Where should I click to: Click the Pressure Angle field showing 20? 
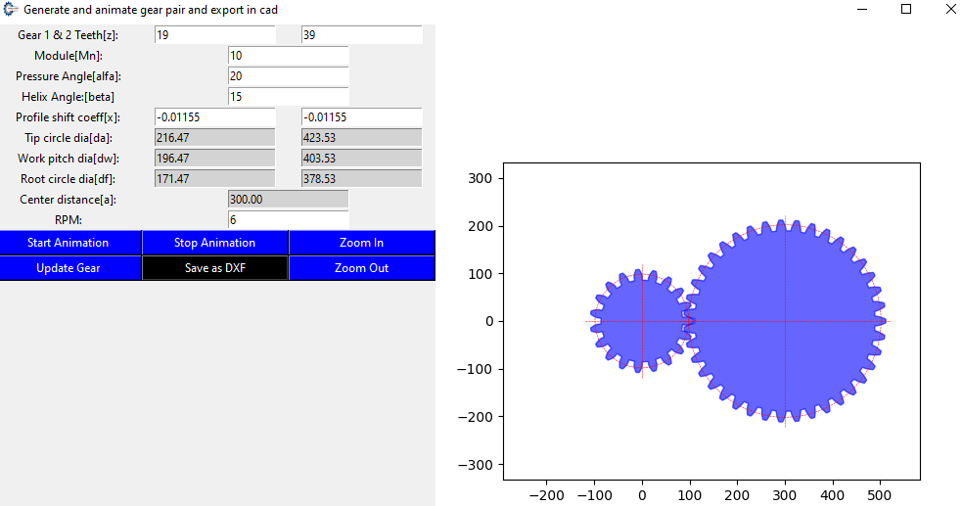tap(288, 76)
